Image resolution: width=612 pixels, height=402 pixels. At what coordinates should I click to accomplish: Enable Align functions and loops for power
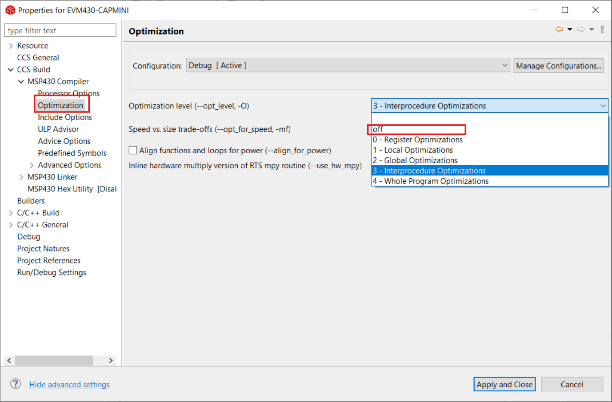(x=133, y=150)
